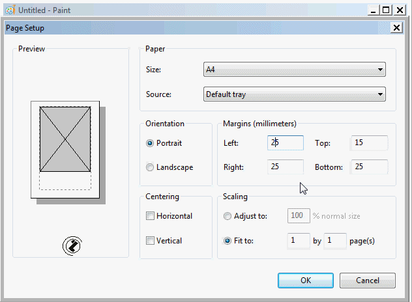Click the Left margin input field
Viewport: 412px width, 302px height.
point(285,143)
